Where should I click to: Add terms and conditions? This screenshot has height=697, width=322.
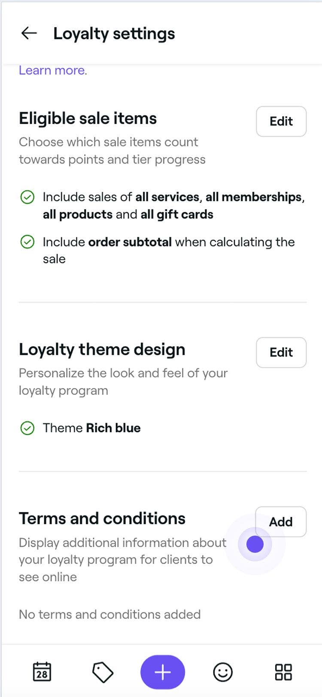click(280, 521)
